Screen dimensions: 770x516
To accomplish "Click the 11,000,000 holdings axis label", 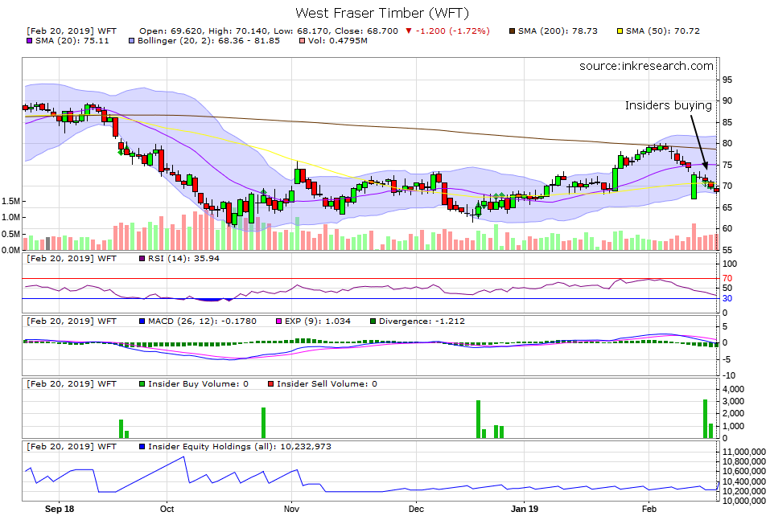I will point(744,452).
